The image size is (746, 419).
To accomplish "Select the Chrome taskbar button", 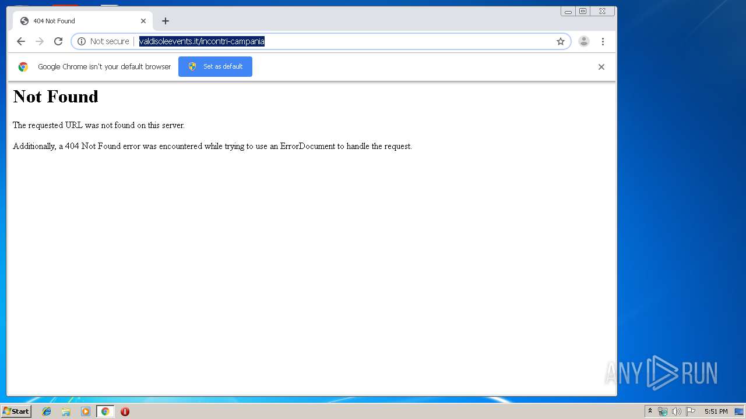I will pos(105,411).
